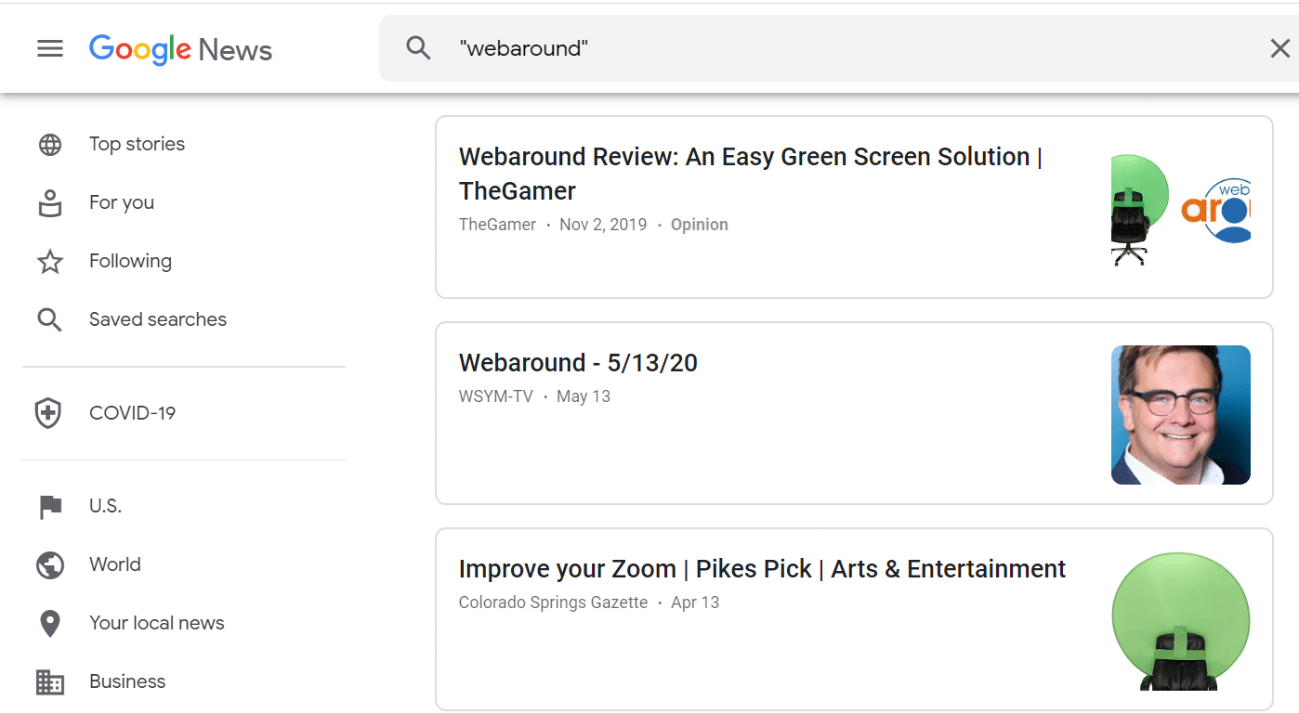Click the COVID-19 shield icon
This screenshot has width=1299, height=713.
pos(48,413)
